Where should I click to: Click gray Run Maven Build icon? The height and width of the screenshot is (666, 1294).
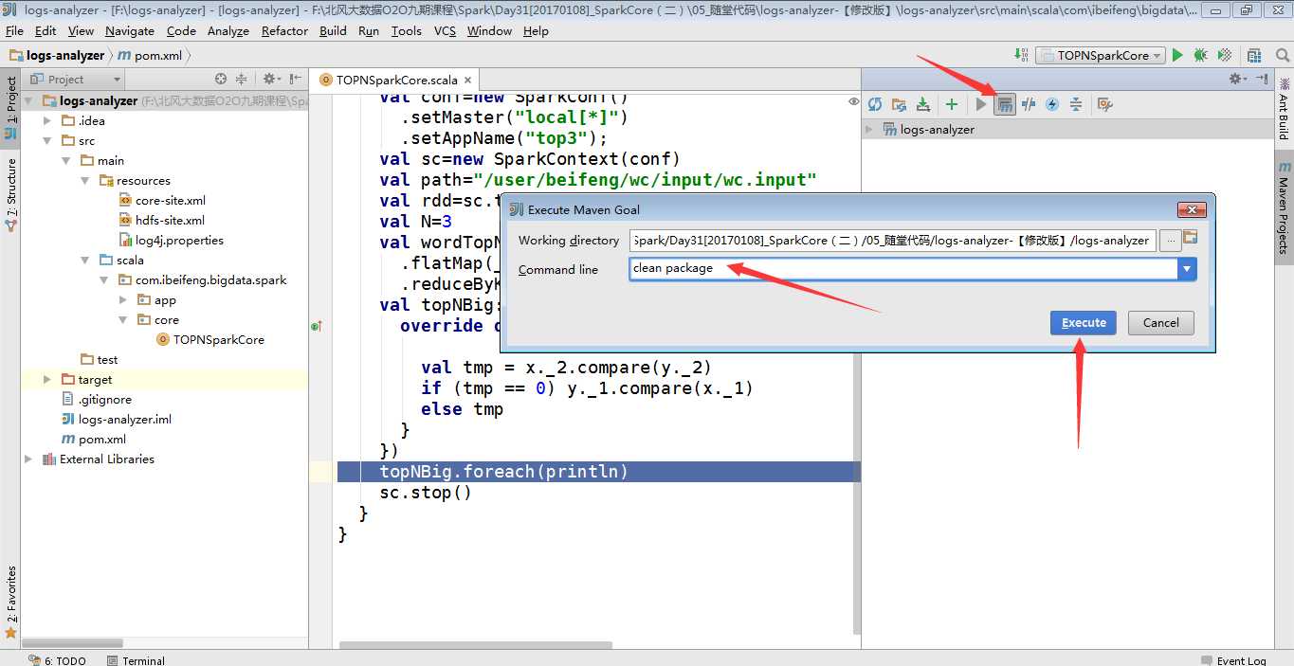click(981, 104)
